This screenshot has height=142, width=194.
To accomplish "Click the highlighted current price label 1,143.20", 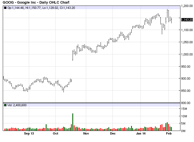I will coord(187,20).
